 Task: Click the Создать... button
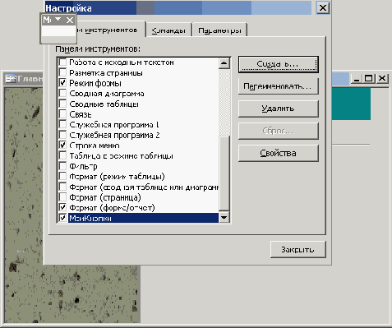pos(279,64)
